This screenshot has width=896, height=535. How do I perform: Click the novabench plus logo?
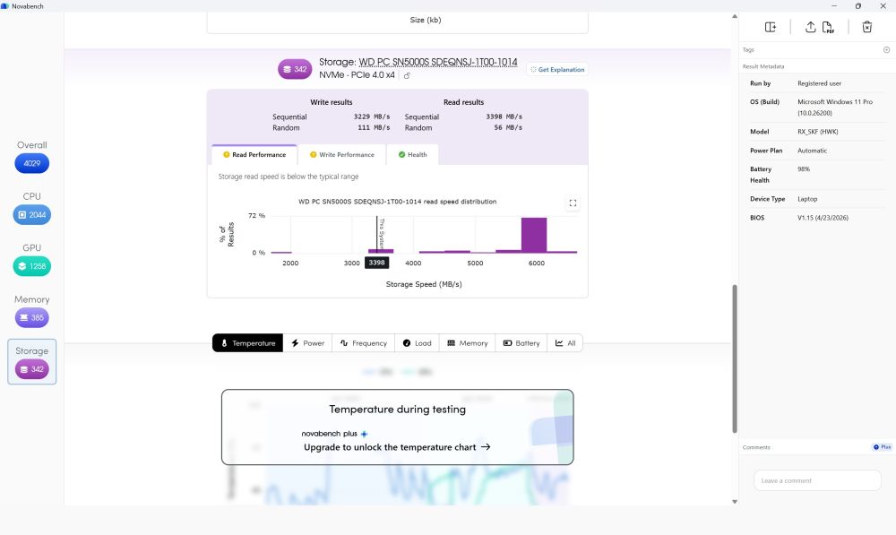[335, 433]
